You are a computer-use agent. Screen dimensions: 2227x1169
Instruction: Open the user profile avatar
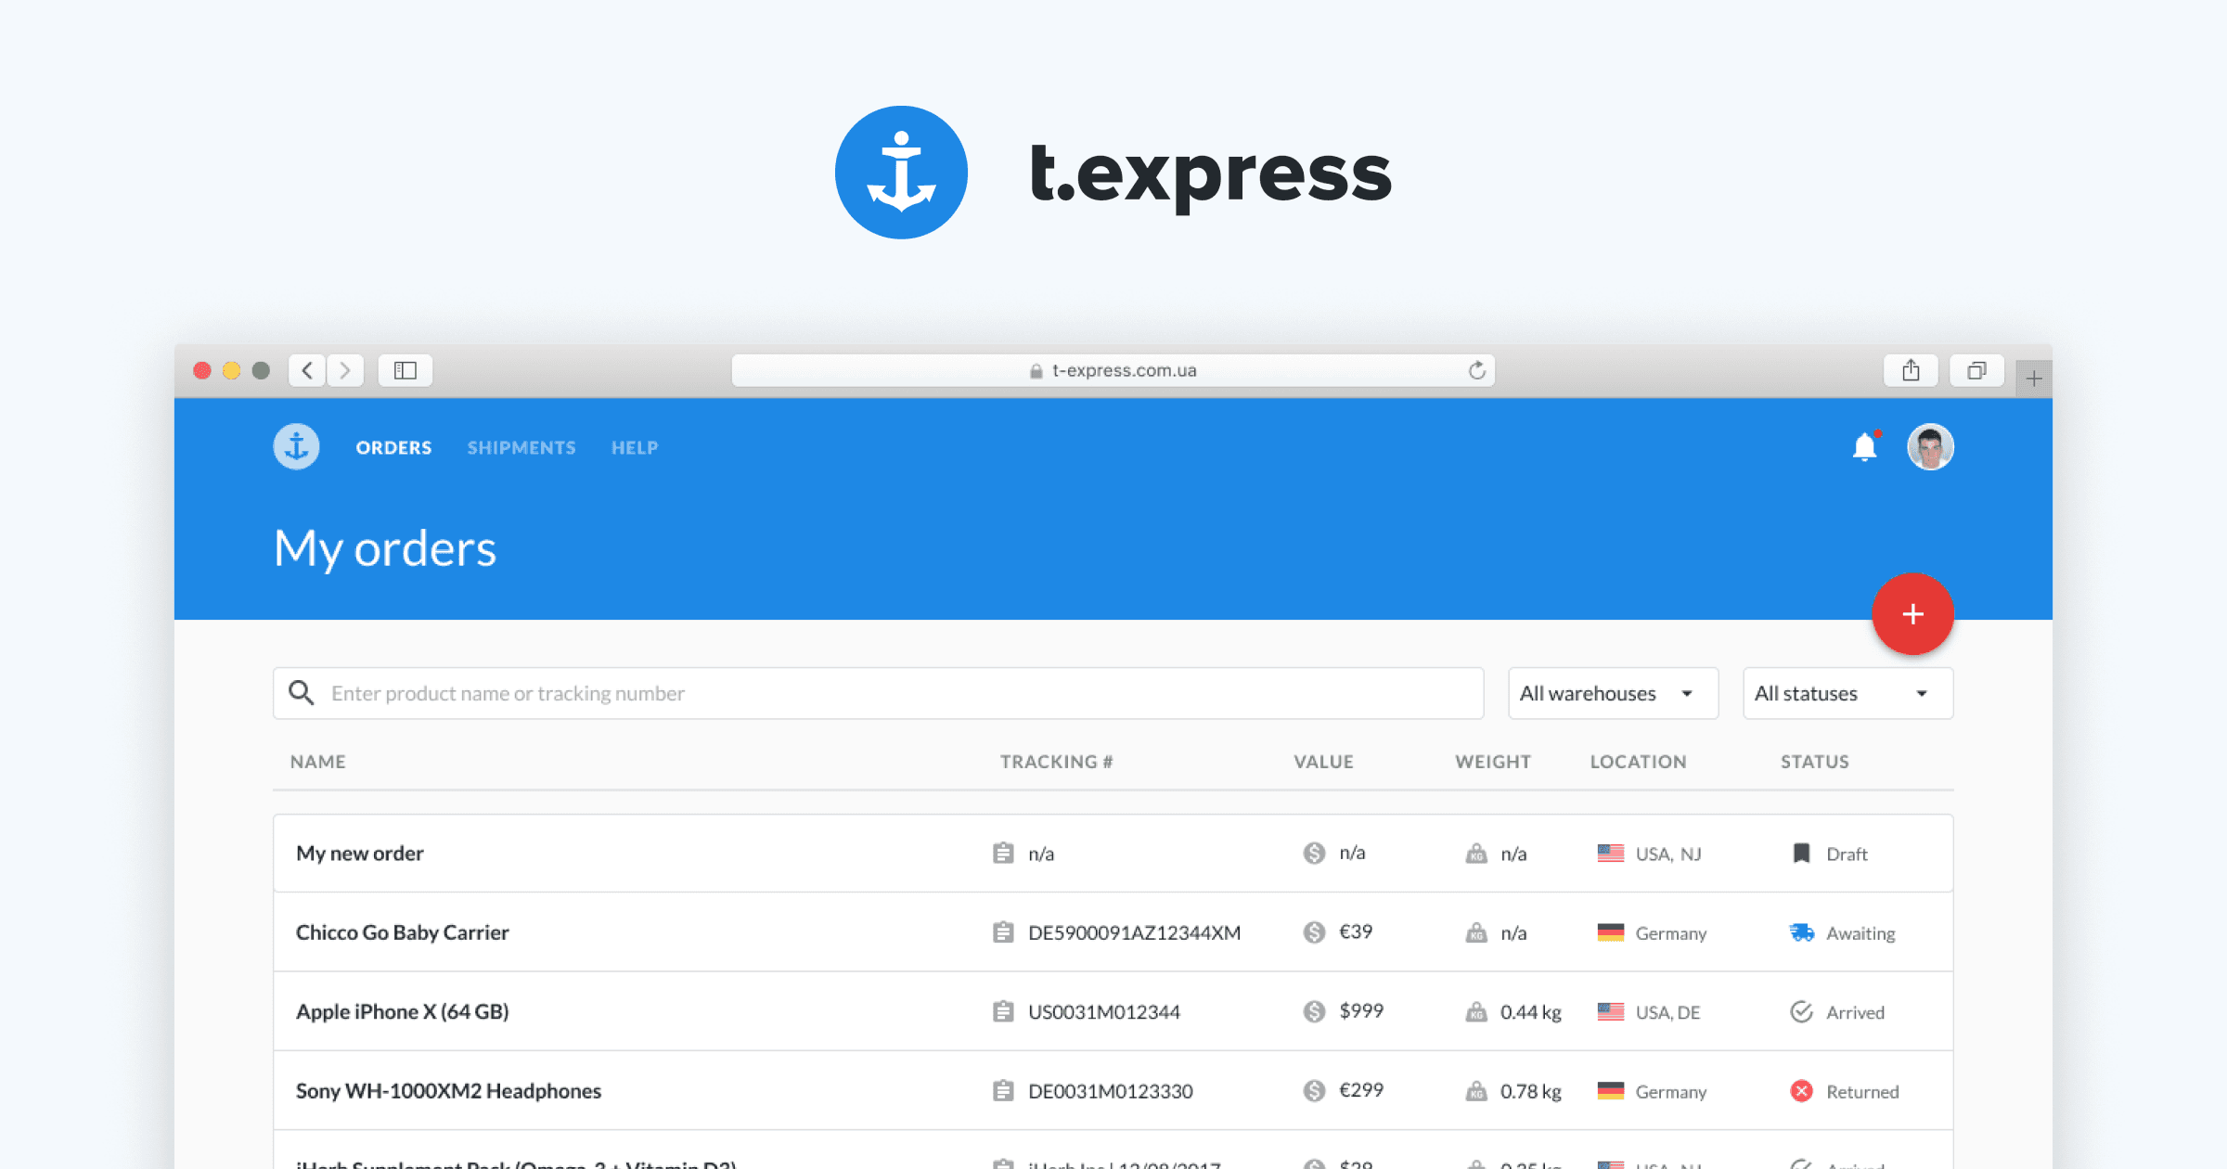tap(1930, 447)
